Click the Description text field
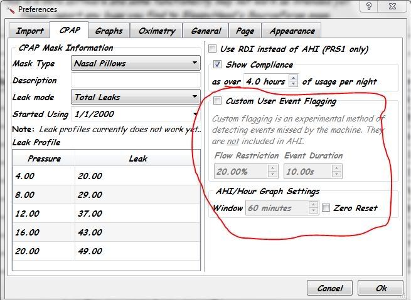The image size is (411, 300). [135, 81]
